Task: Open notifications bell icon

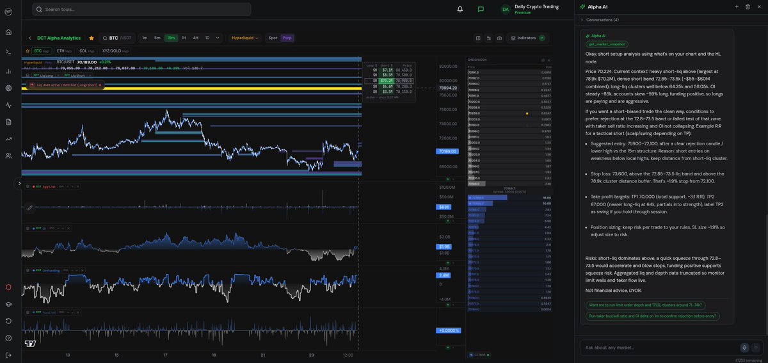Action: [x=460, y=9]
